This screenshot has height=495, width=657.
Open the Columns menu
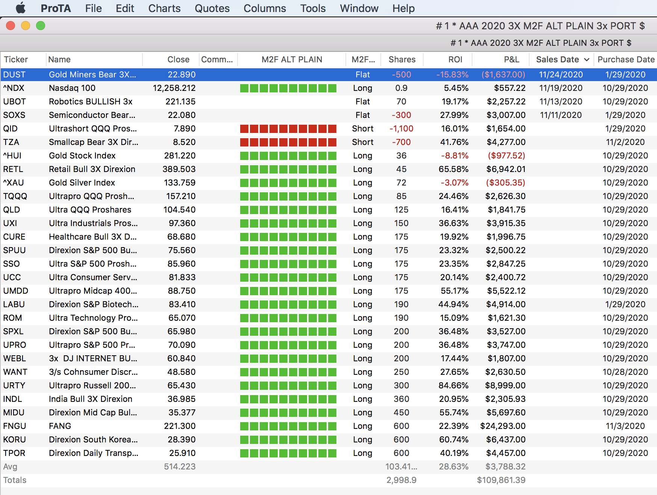[x=265, y=8]
